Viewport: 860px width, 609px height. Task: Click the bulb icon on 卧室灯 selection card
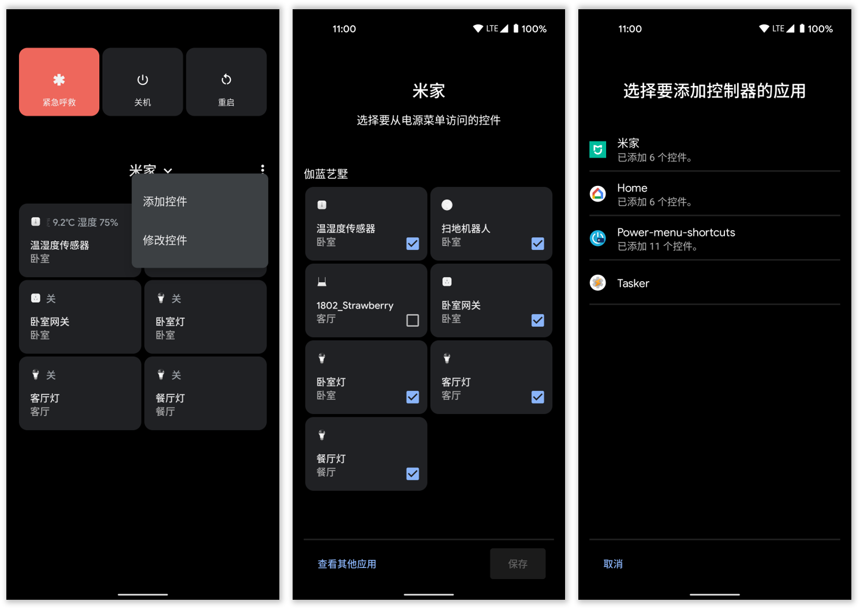click(322, 358)
